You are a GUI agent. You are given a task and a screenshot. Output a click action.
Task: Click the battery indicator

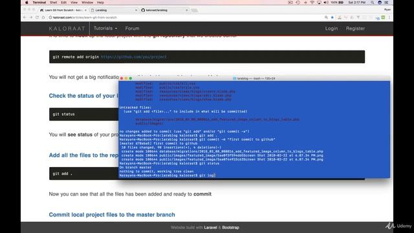[337, 3]
